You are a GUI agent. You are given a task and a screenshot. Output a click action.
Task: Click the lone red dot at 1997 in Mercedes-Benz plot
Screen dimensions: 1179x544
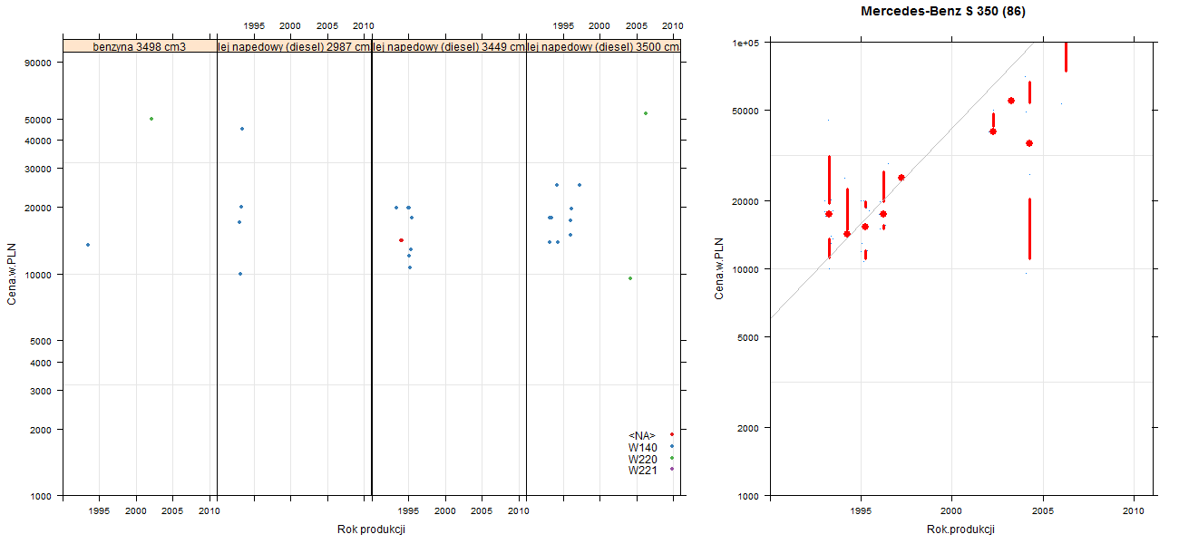tap(901, 178)
